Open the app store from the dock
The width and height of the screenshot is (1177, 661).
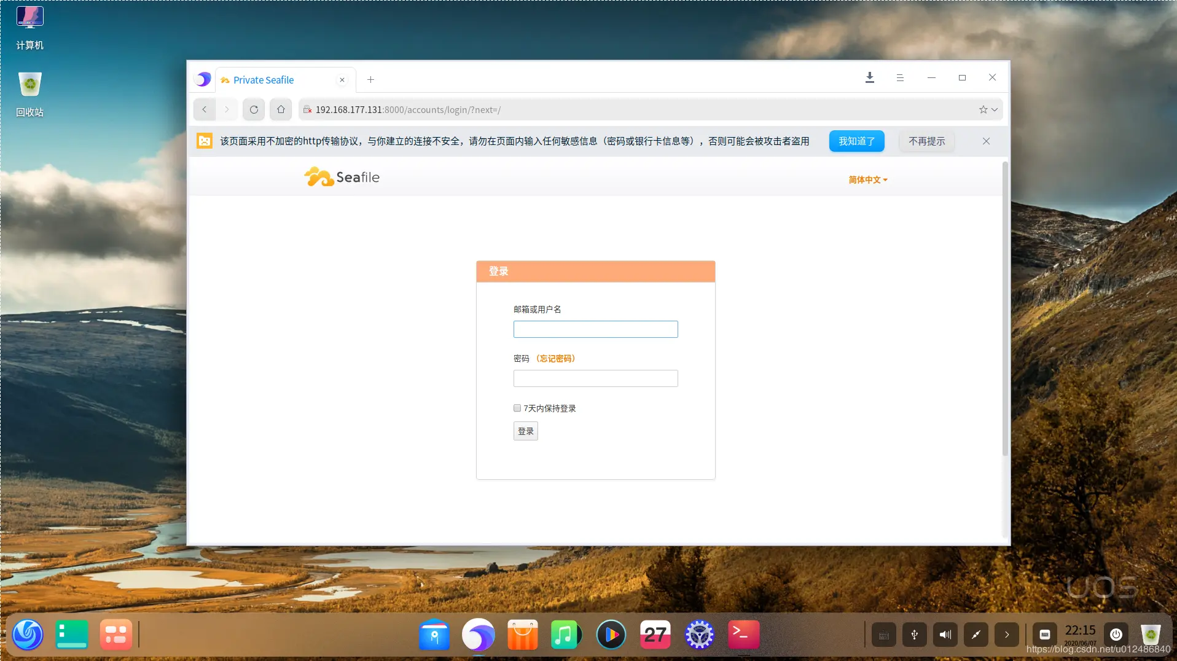(x=522, y=635)
